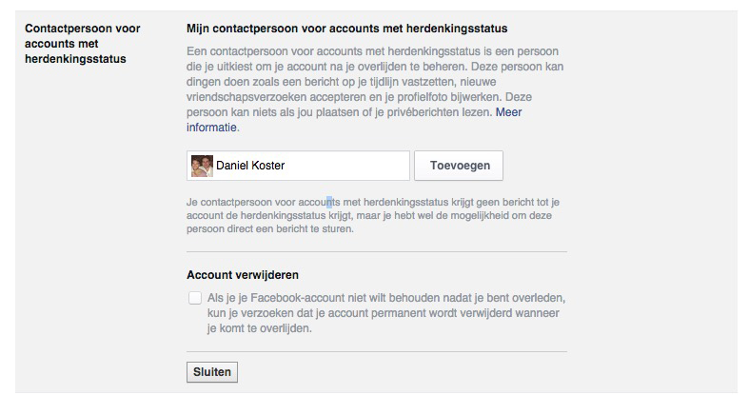Click the blue highlighted characters in 'accounts'

pos(329,202)
